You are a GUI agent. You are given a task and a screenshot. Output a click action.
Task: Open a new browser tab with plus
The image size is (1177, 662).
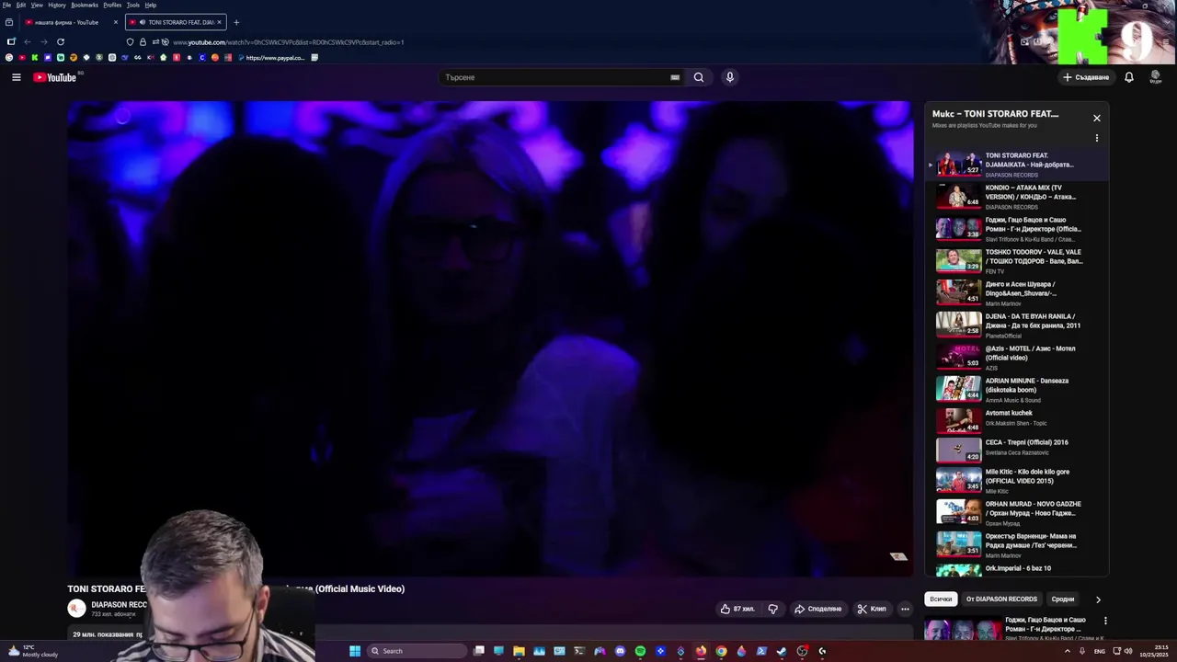coord(235,22)
